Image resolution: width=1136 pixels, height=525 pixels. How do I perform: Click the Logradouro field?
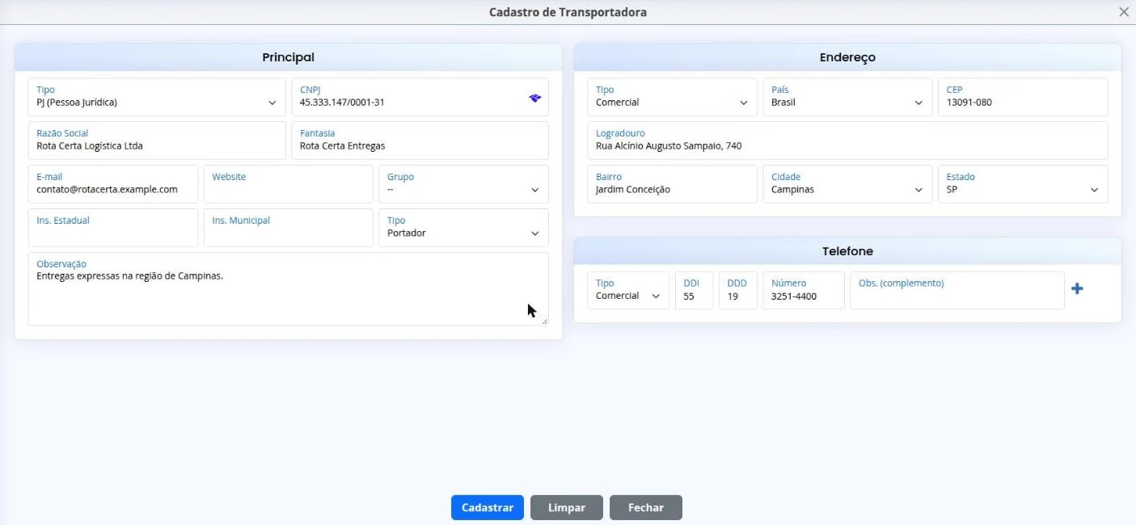tap(847, 141)
